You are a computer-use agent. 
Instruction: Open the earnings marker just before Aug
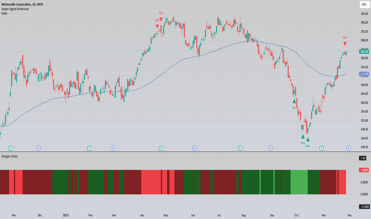(x=240, y=148)
